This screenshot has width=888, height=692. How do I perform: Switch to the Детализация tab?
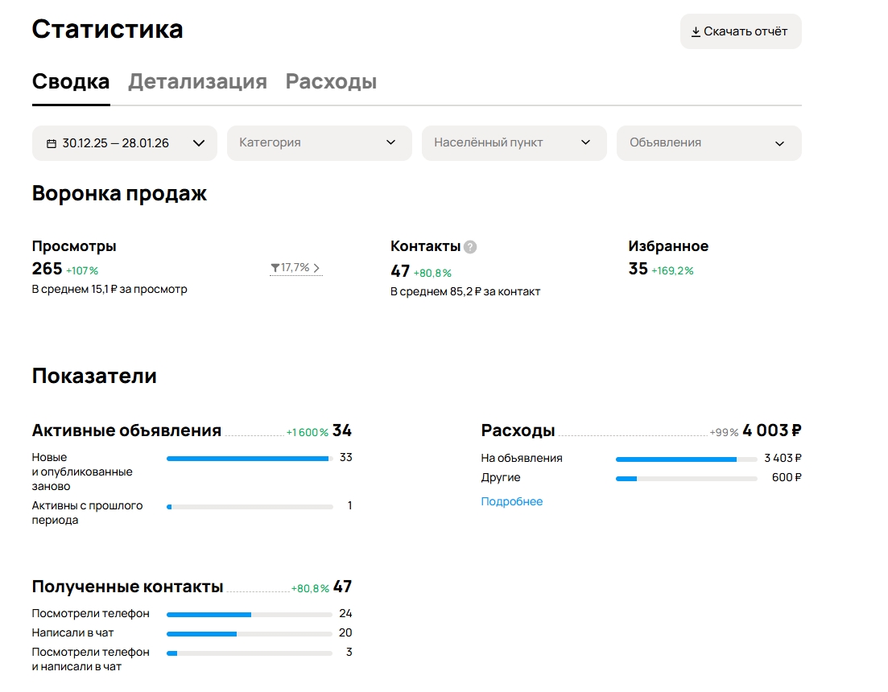click(197, 82)
